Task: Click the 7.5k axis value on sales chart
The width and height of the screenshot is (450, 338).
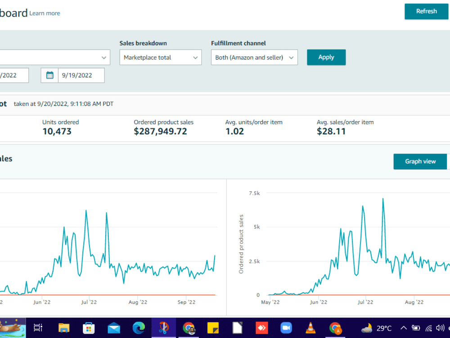Action: (x=254, y=193)
